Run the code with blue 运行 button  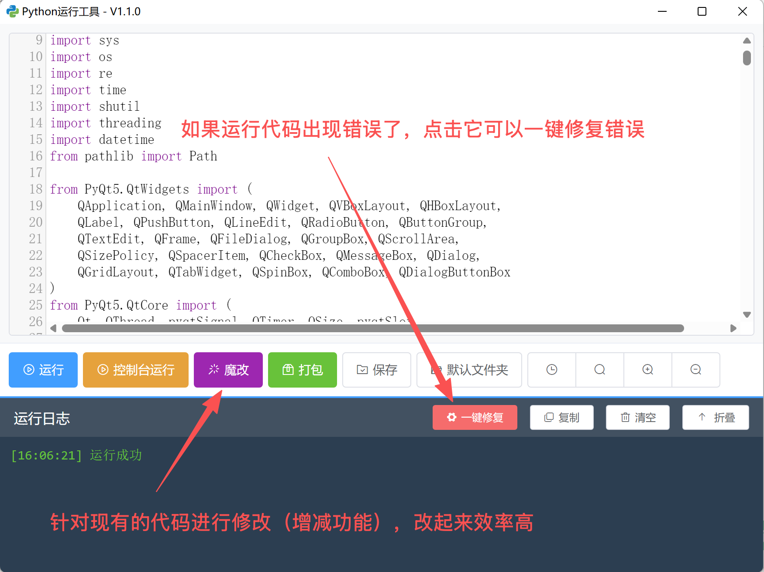pos(43,370)
